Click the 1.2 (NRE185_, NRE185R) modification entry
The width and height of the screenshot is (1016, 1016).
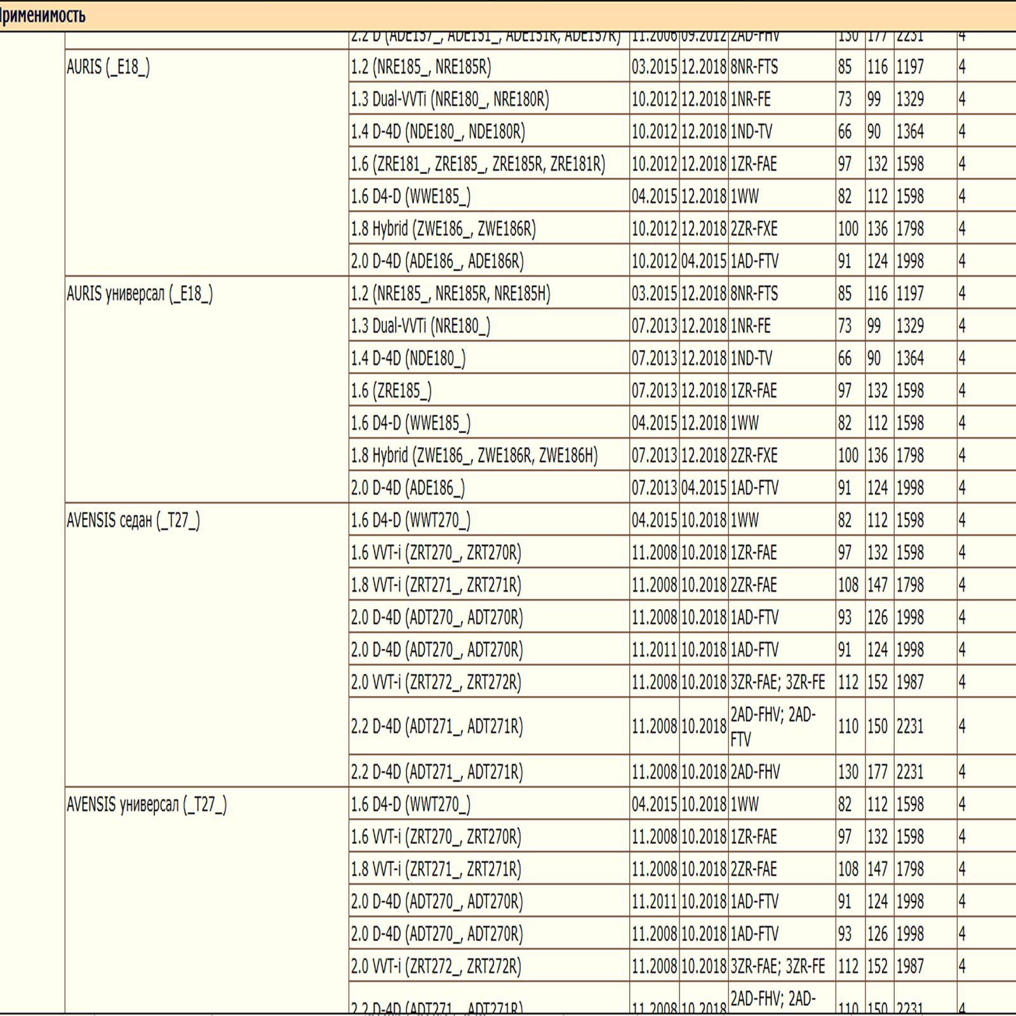[421, 67]
